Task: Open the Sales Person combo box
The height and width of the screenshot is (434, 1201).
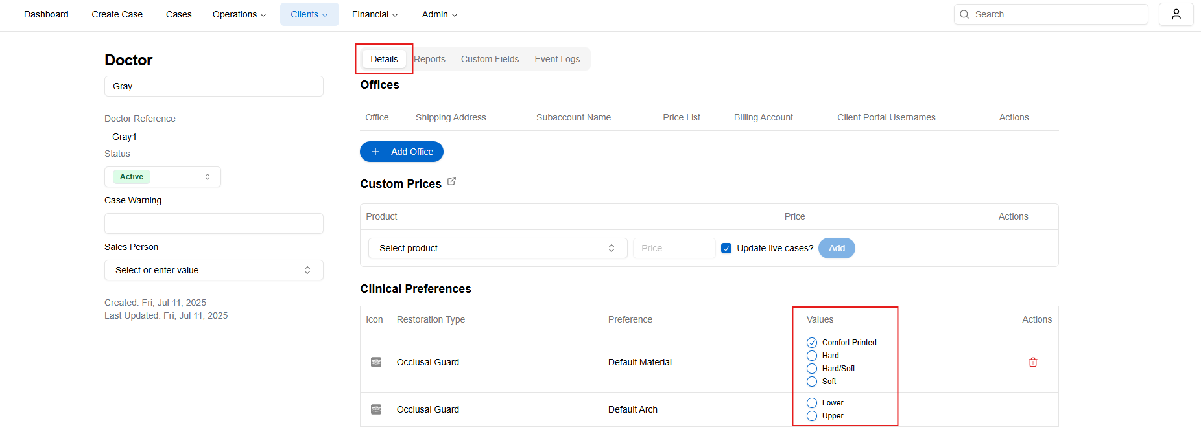Action: tap(213, 270)
